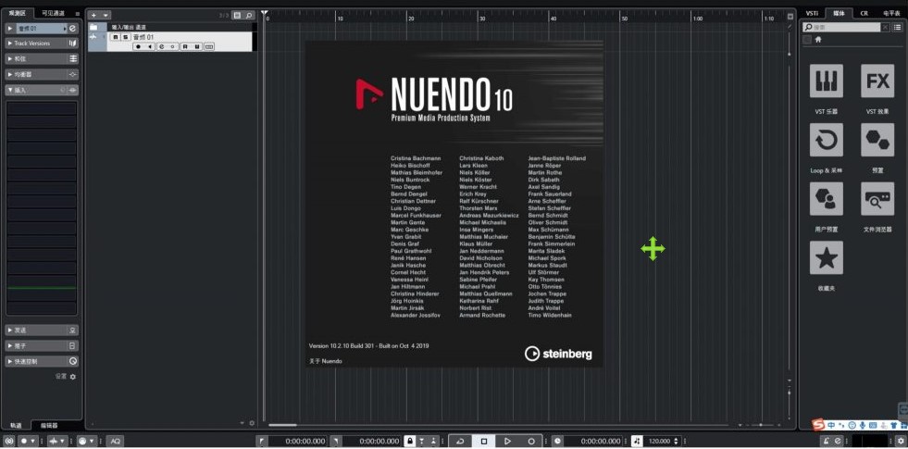Stop playback in transport bar
The width and height of the screenshot is (908, 449).
[x=484, y=441]
